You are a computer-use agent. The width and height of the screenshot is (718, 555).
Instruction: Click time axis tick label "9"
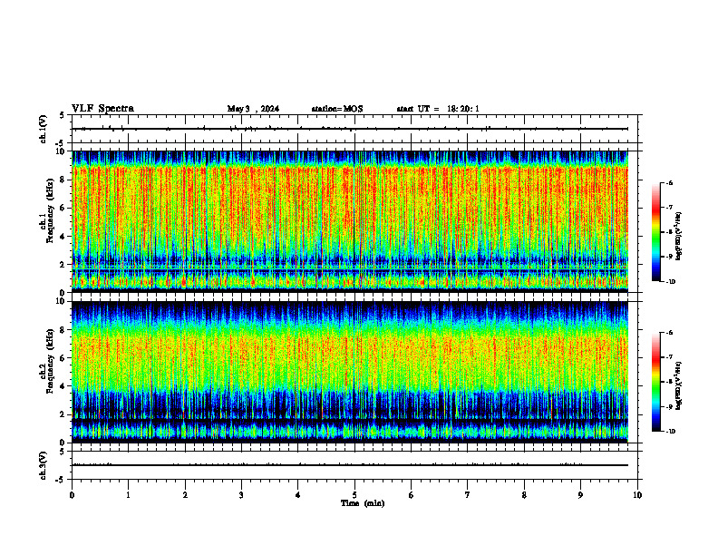click(580, 495)
